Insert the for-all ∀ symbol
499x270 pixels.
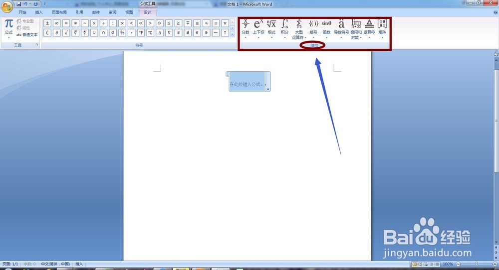[x=225, y=23]
